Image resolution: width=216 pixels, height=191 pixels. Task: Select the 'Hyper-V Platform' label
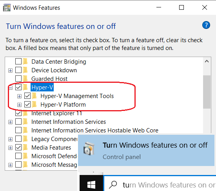63,105
